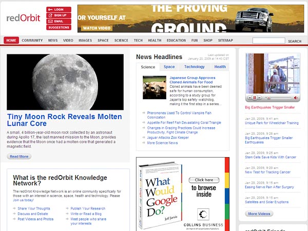Open the Video menu item
Image resolution: width=308 pixels, height=231 pixels.
click(x=68, y=40)
